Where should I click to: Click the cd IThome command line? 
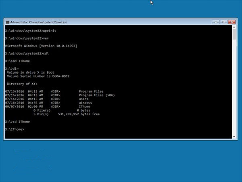tap(18, 122)
